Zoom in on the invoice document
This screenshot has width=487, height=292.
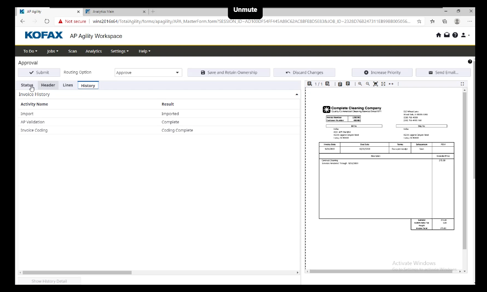point(360,84)
